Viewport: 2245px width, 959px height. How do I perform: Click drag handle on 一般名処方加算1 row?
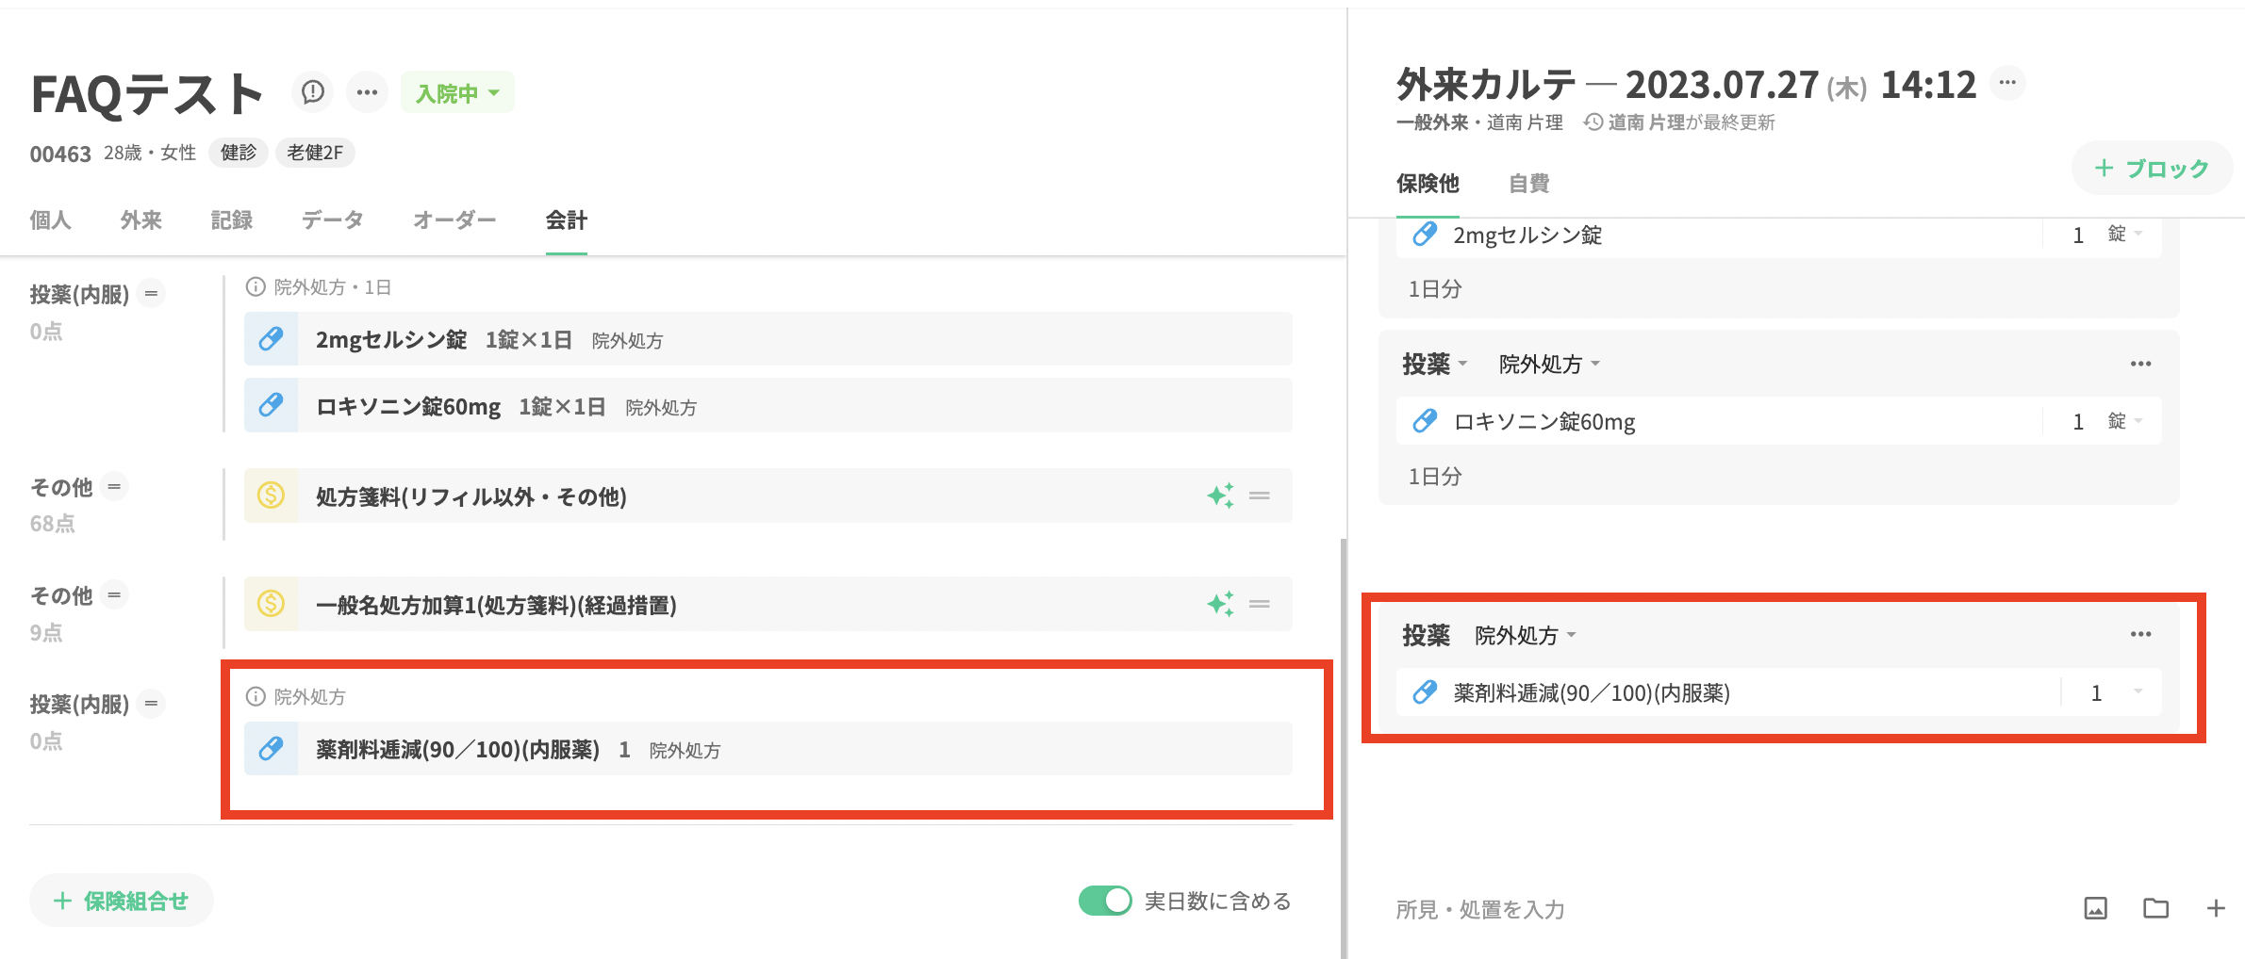[1260, 604]
